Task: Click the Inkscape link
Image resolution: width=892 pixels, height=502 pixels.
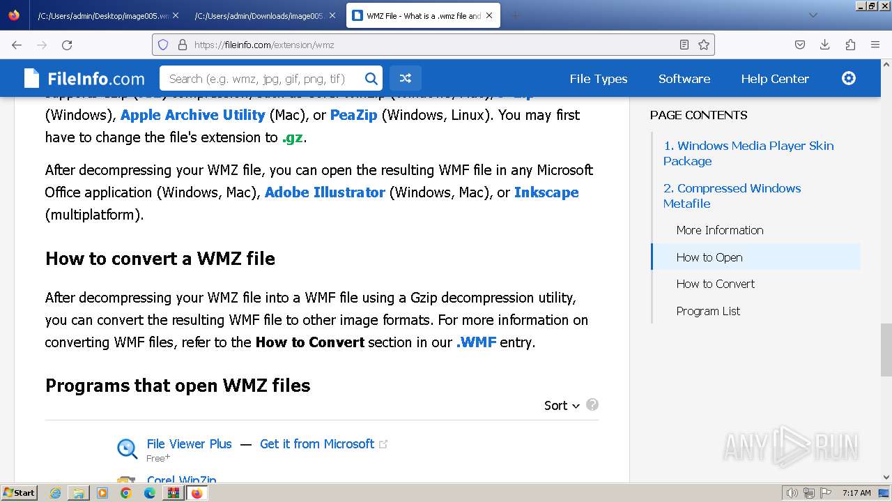Action: 546,192
